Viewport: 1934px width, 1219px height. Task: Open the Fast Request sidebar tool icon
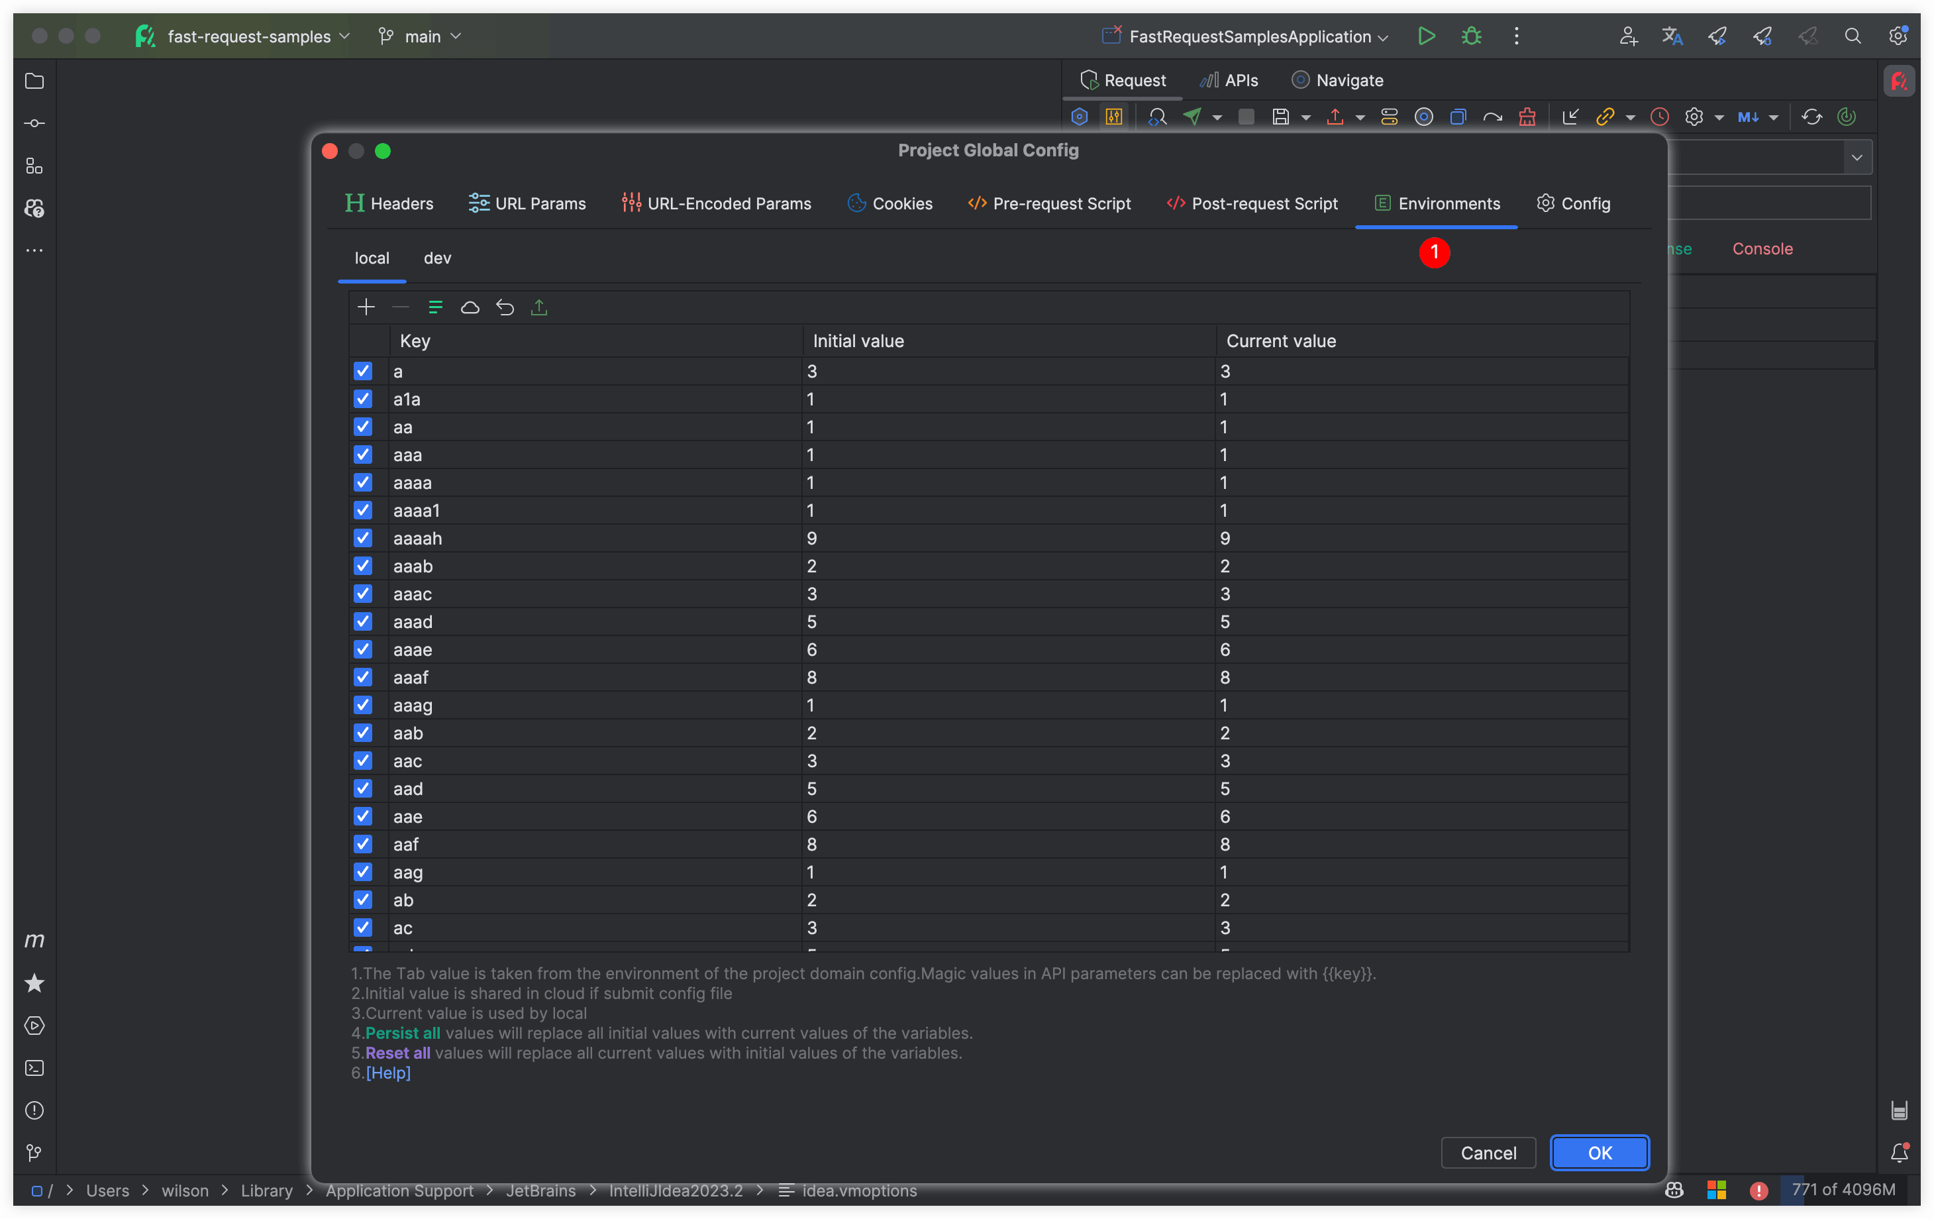click(1899, 80)
